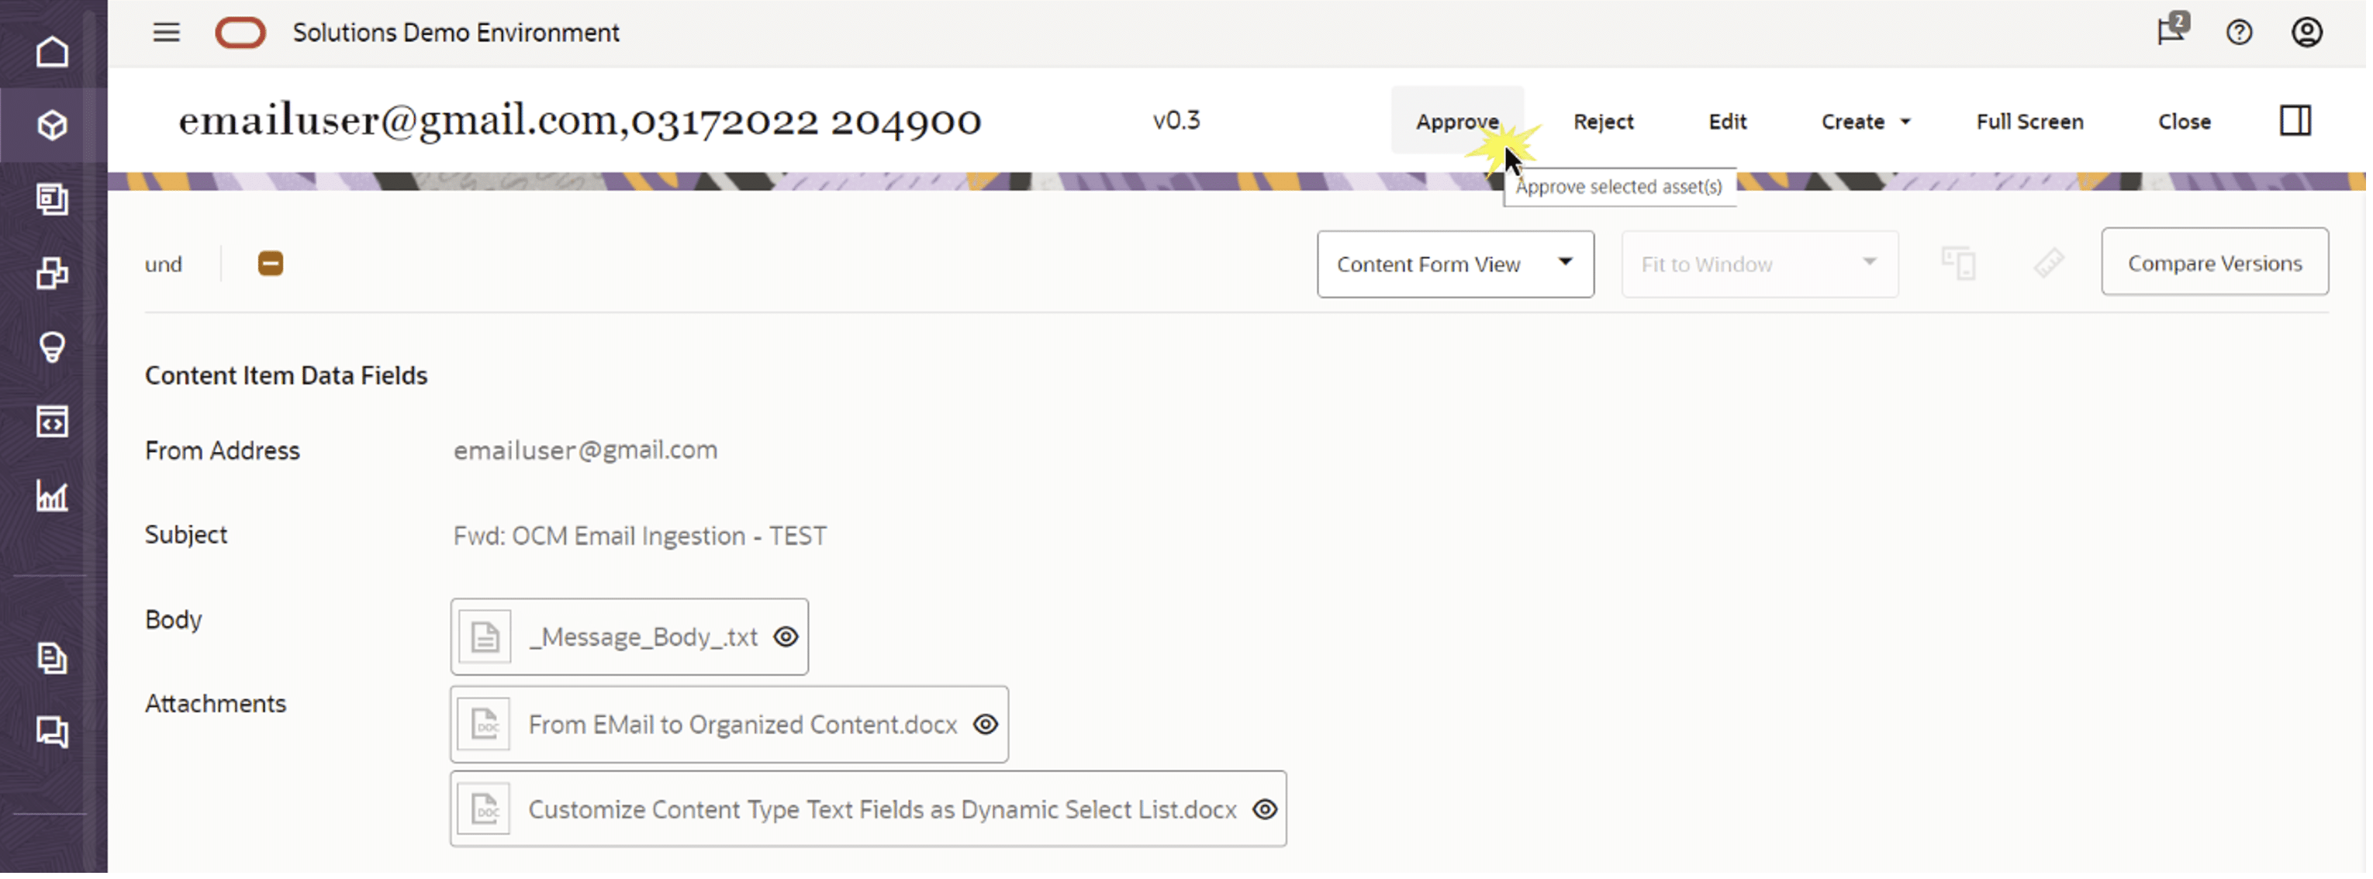Preview Customize Content Type docx via eye icon

coord(1265,810)
